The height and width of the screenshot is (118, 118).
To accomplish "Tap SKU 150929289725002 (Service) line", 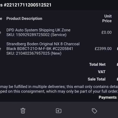I will click(x=36, y=35).
